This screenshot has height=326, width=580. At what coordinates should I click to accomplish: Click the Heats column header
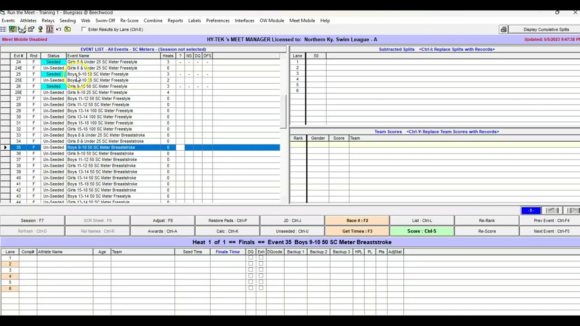point(168,56)
